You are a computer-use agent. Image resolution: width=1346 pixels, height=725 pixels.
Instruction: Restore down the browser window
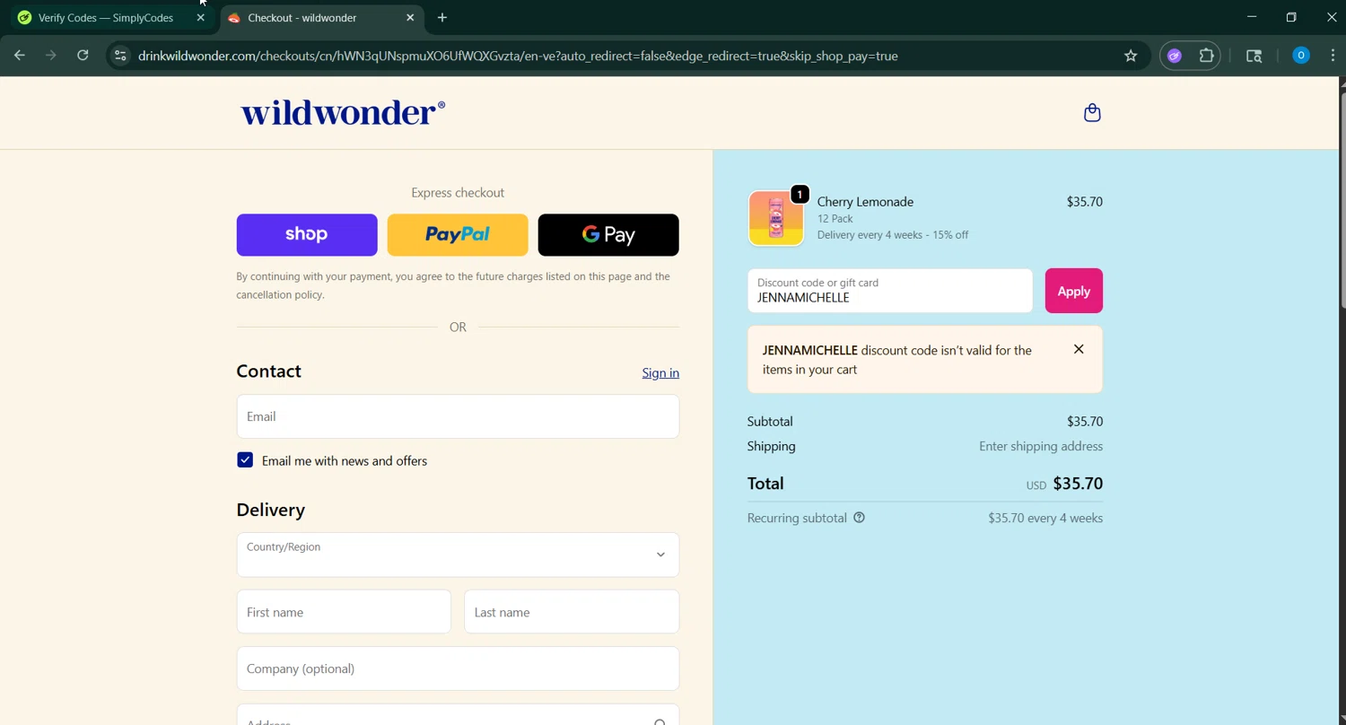coord(1291,17)
